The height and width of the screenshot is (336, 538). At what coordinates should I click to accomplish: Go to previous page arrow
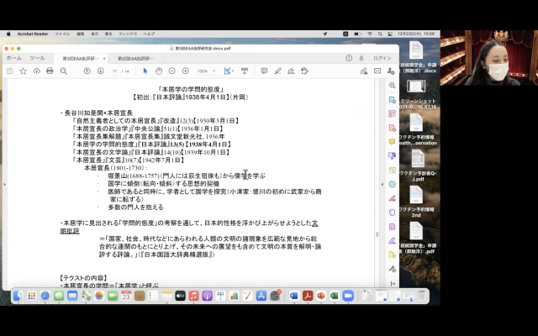click(x=87, y=71)
